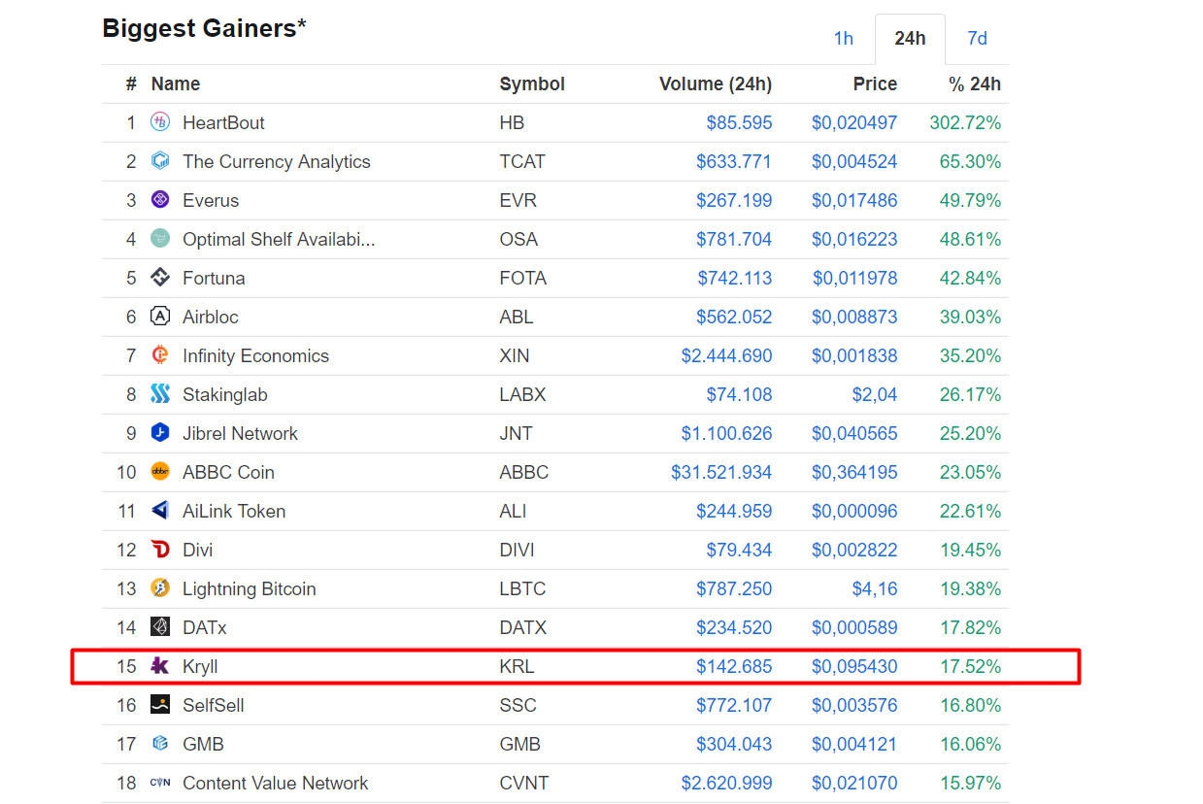This screenshot has width=1203, height=804.
Task: Open the Infinity Economics name link
Action: coord(255,356)
